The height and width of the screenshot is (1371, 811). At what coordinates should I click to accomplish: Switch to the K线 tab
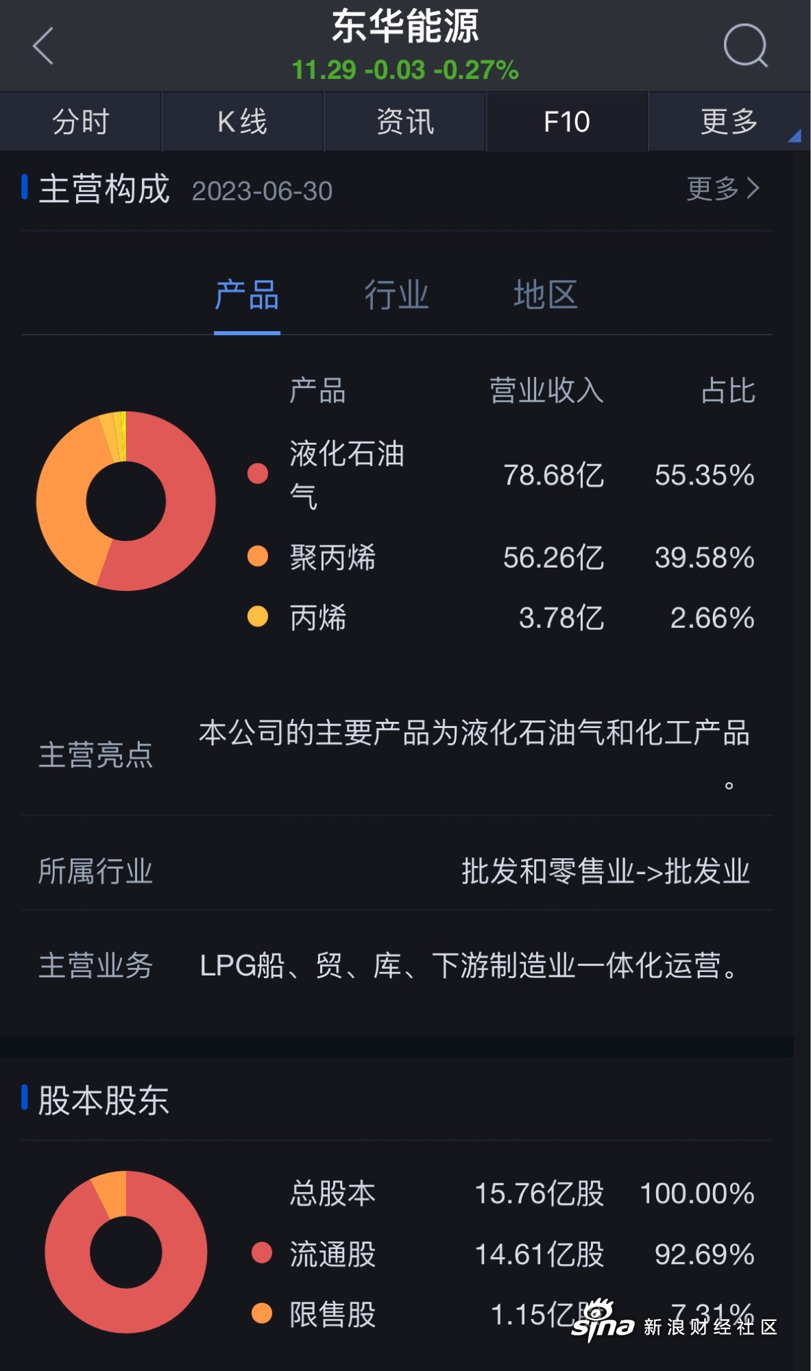243,122
